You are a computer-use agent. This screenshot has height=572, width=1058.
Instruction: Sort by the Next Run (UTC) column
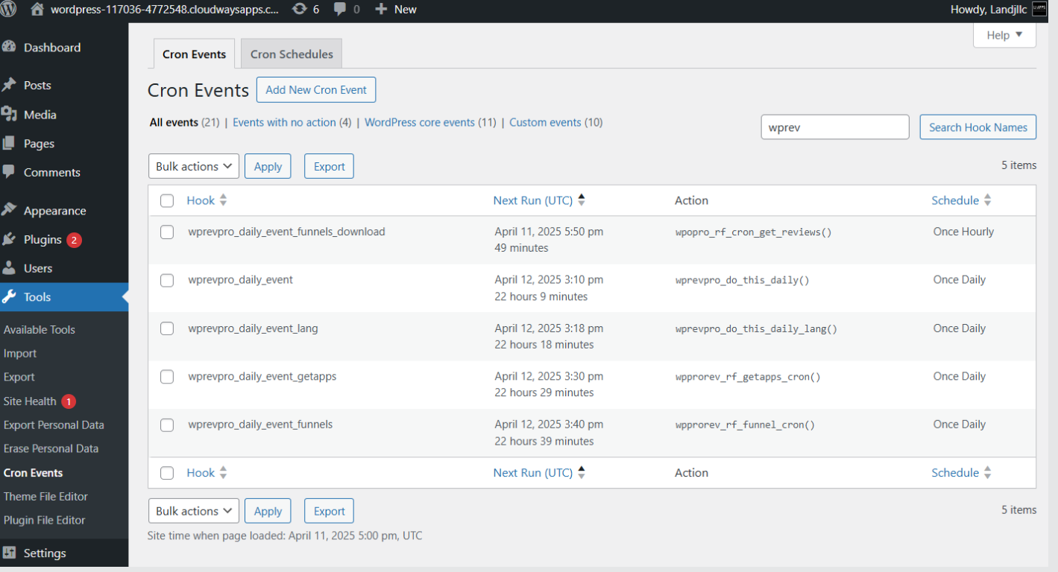532,200
